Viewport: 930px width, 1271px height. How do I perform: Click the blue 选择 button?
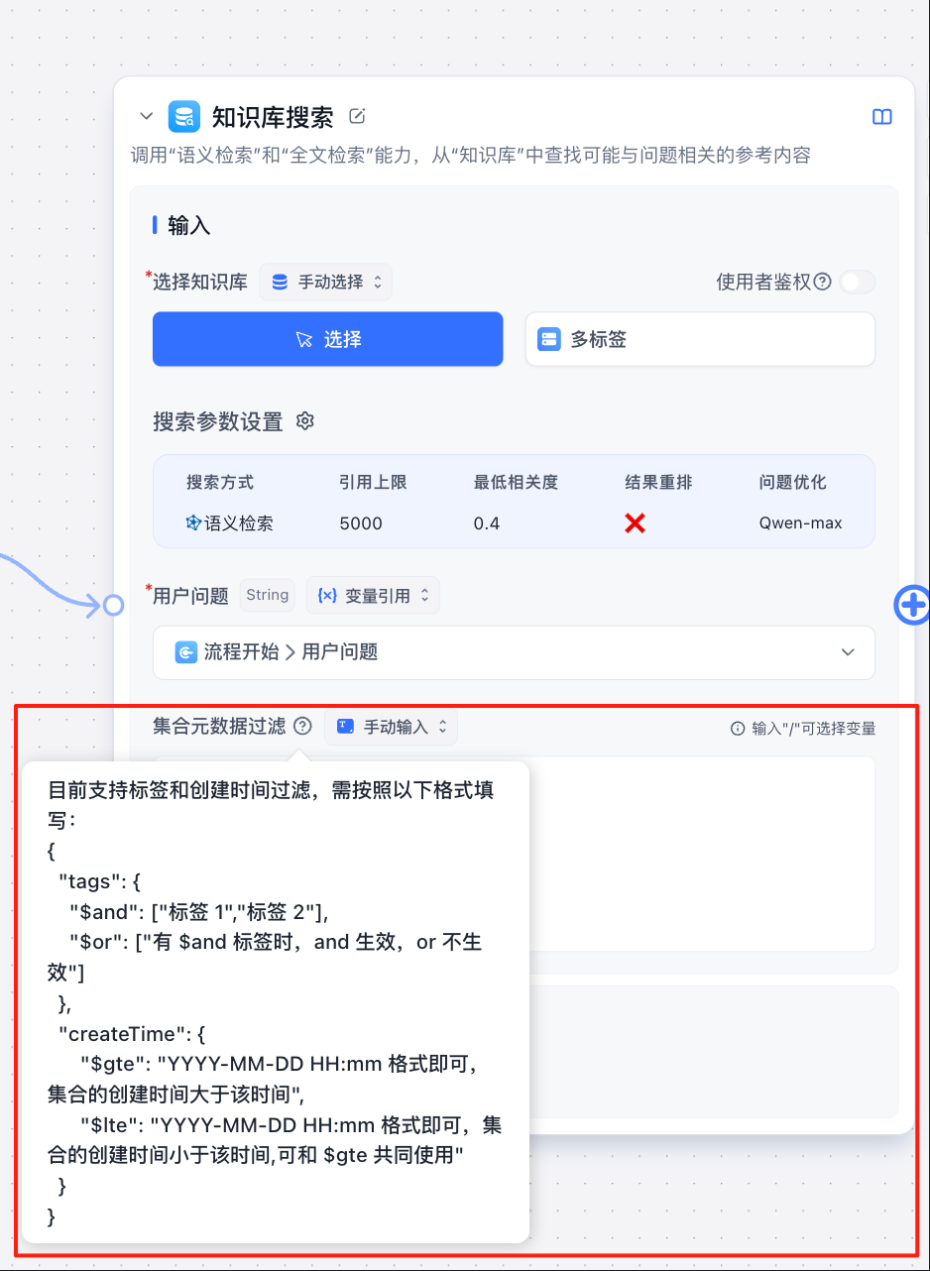(328, 339)
